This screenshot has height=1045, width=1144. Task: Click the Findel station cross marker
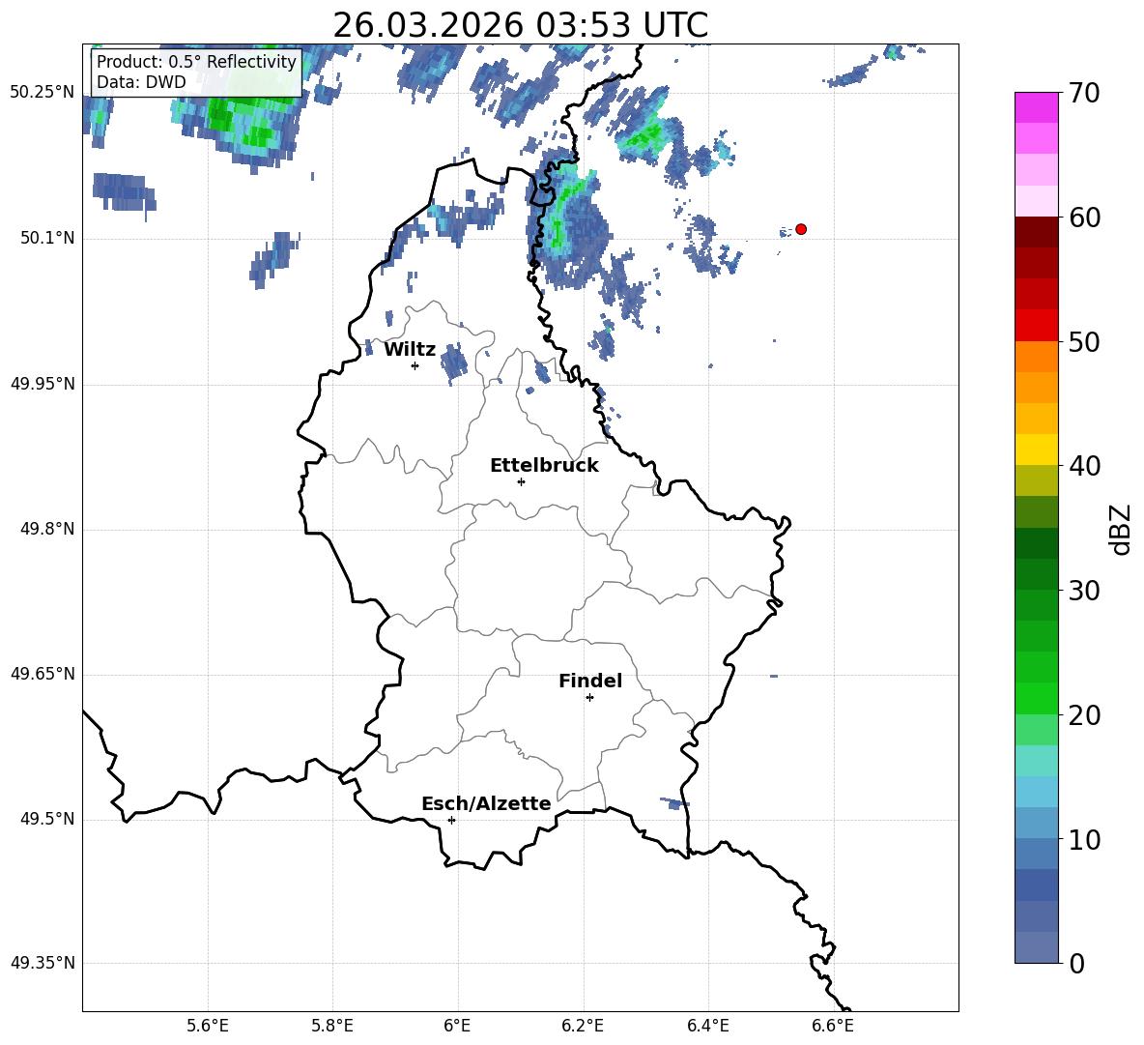click(x=589, y=698)
